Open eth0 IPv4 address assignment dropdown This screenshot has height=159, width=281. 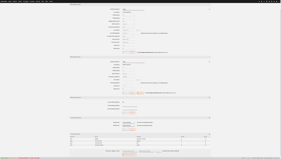point(128,27)
